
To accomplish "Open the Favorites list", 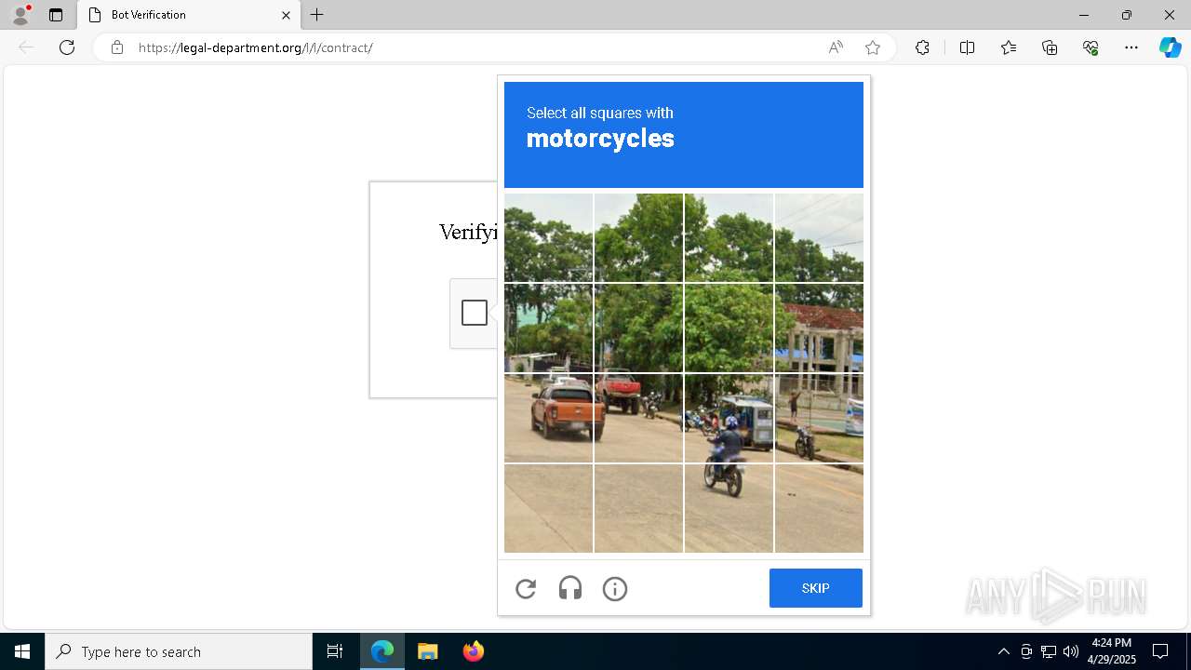I will point(1009,47).
